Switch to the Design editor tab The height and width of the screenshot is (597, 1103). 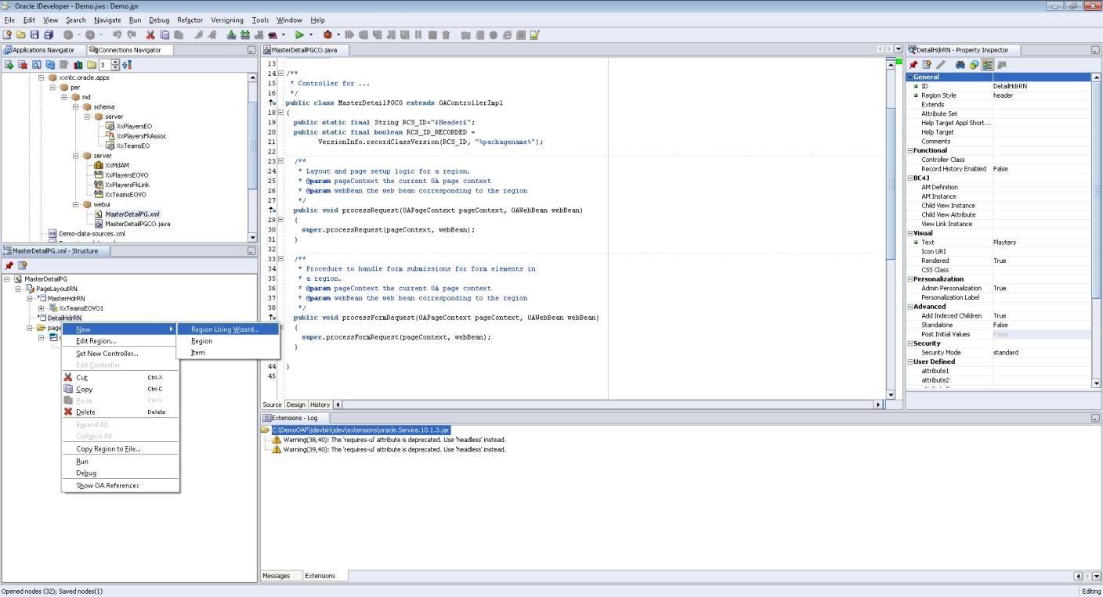coord(295,405)
